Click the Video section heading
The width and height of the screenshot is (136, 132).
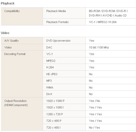point(5,33)
